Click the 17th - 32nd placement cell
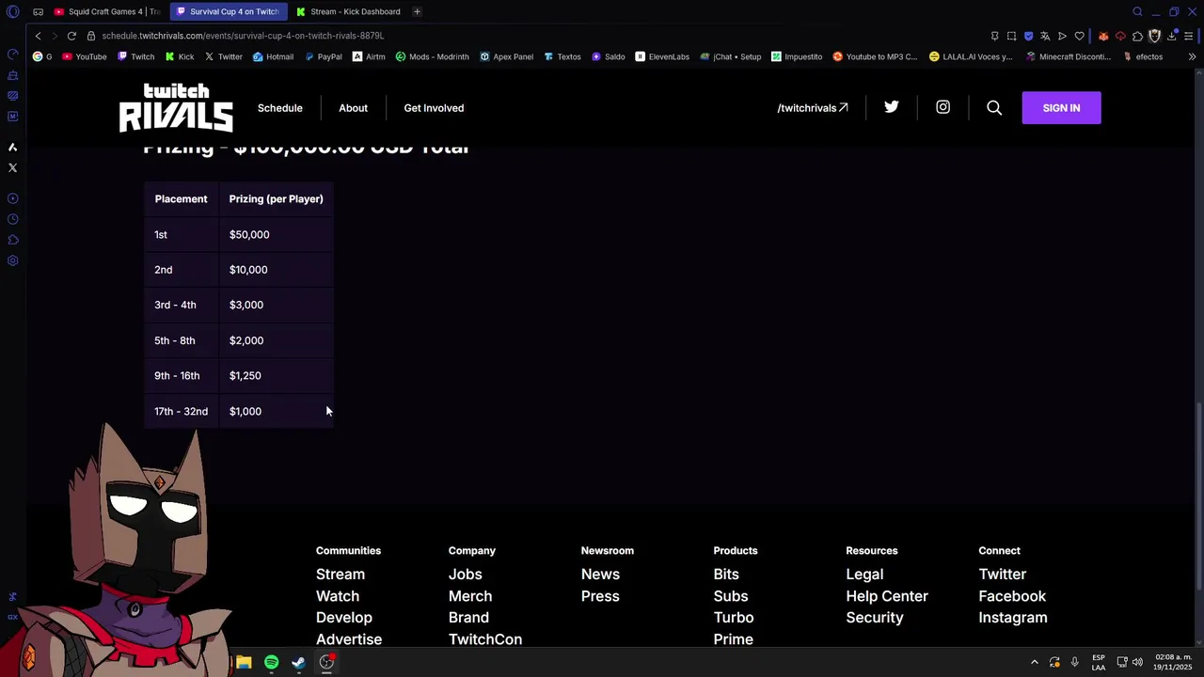Viewport: 1204px width, 677px height. pos(181,411)
